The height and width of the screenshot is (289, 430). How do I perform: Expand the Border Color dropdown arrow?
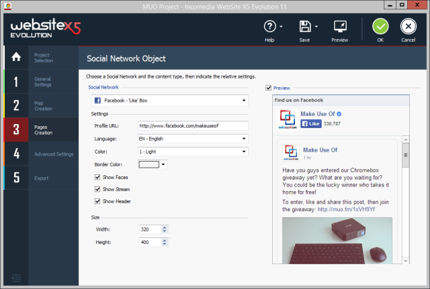click(163, 164)
